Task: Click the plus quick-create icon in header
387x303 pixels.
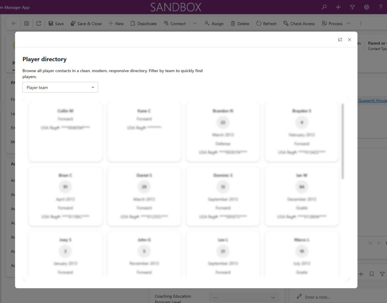Action: click(338, 7)
